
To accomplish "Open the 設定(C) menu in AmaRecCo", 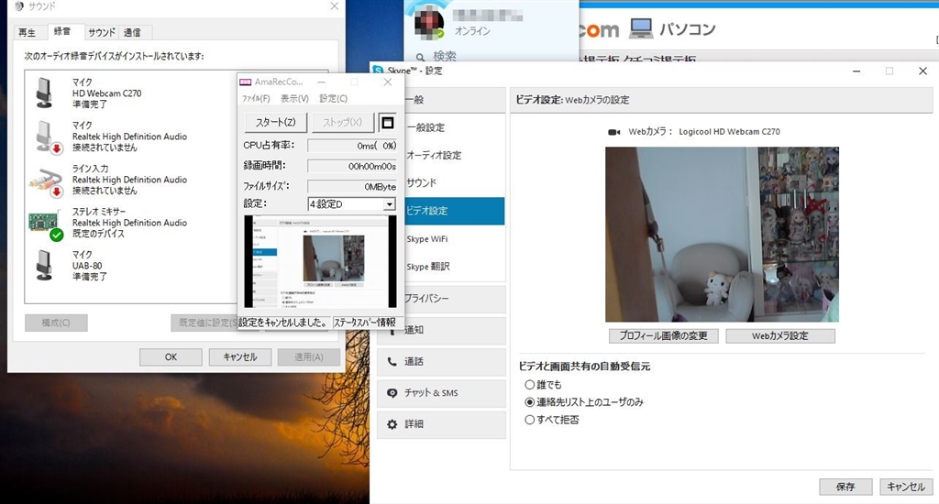I will (x=333, y=99).
